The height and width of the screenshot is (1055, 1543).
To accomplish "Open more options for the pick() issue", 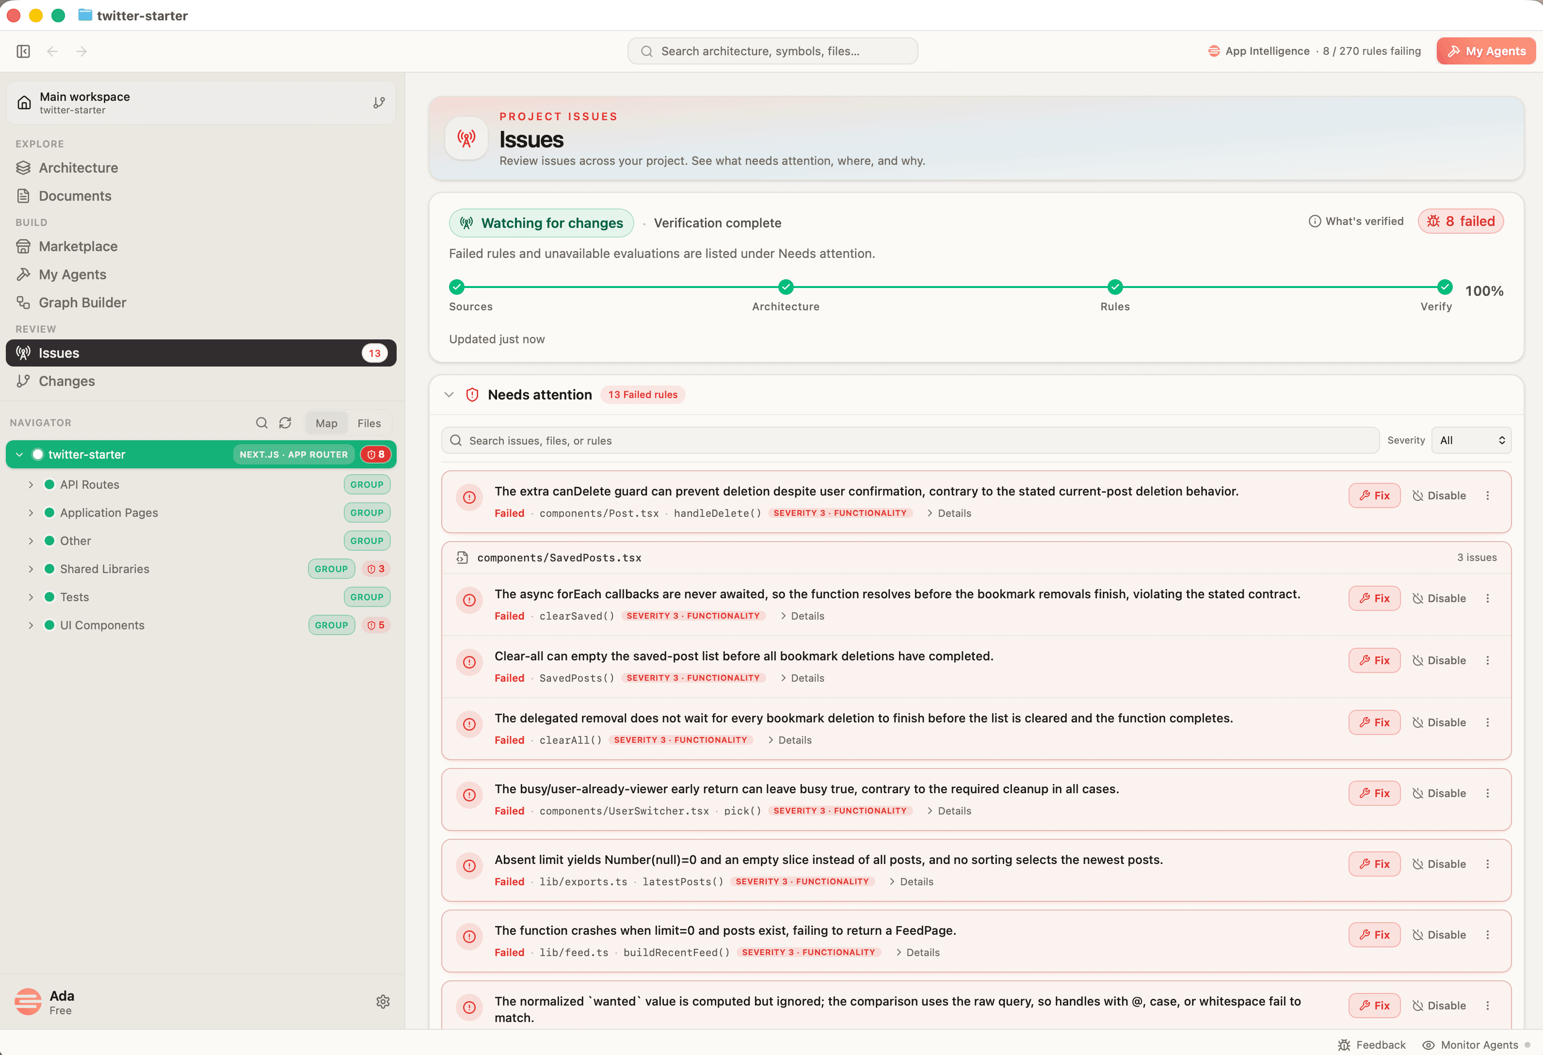I will (x=1488, y=793).
